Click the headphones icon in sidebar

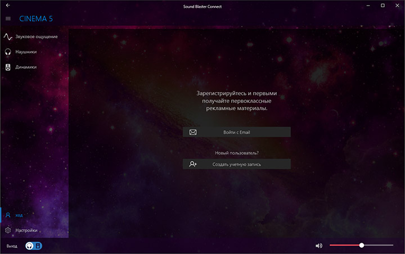(8, 52)
